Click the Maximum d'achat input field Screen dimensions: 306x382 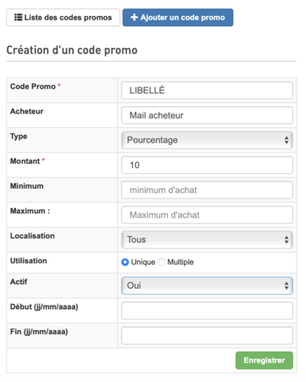[207, 215]
